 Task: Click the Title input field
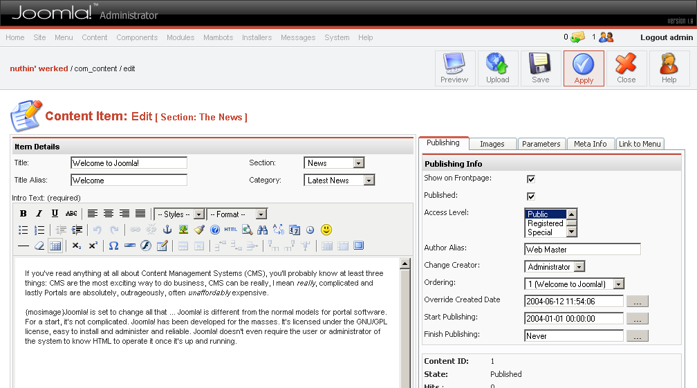129,163
